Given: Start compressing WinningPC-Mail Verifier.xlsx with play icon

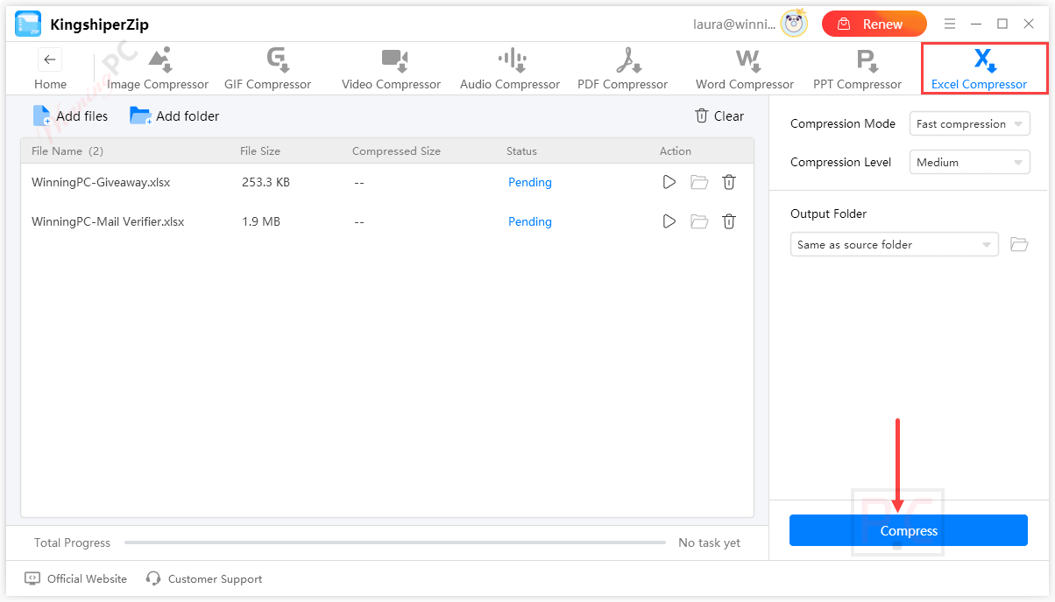Looking at the screenshot, I should (669, 221).
